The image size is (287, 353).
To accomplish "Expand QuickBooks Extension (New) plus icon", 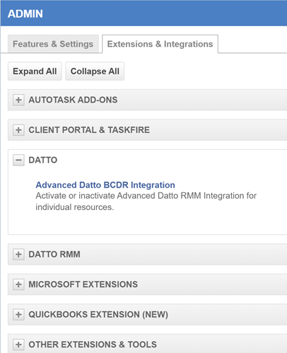I will pos(18,315).
